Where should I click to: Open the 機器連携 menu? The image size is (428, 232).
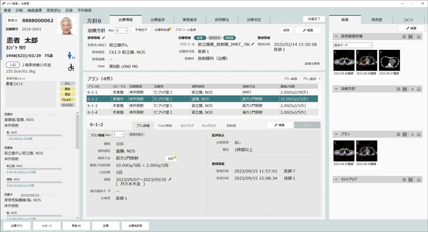click(35, 10)
